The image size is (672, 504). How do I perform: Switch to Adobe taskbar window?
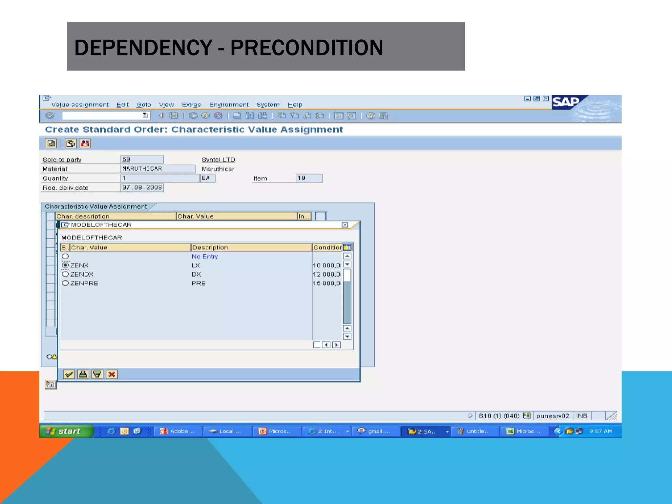point(178,431)
